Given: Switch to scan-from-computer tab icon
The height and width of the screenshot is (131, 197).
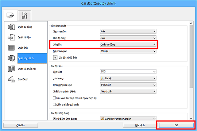Looking at the screenshot, I should tap(11, 16).
